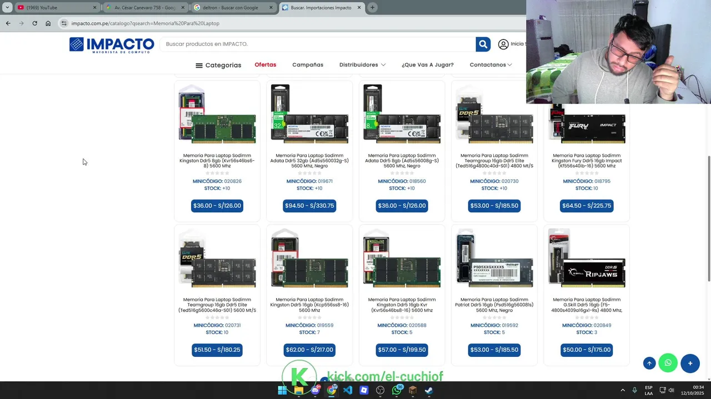Open the user account icon in the header
711x399 pixels.
point(503,44)
